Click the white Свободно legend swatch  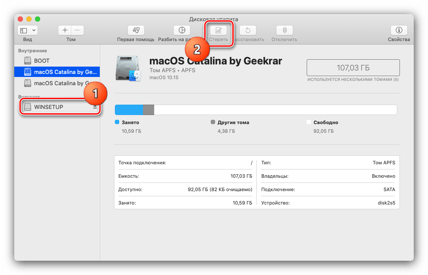(309, 122)
